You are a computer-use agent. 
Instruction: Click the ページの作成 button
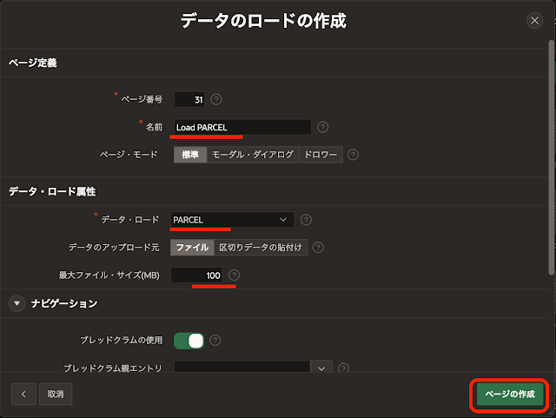(x=510, y=394)
